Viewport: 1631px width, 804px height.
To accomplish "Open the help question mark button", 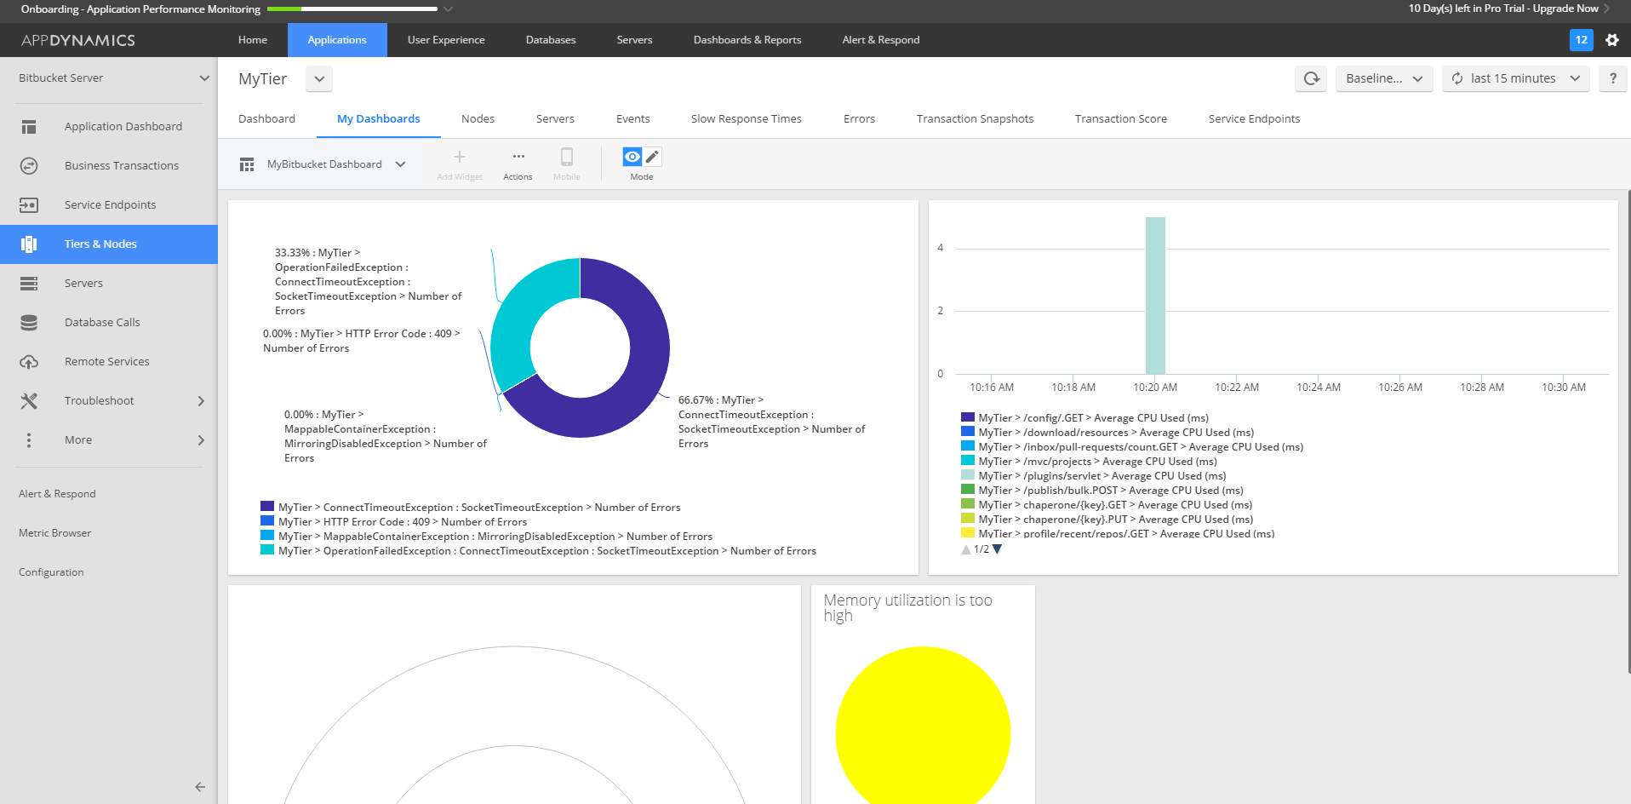I will coord(1612,78).
